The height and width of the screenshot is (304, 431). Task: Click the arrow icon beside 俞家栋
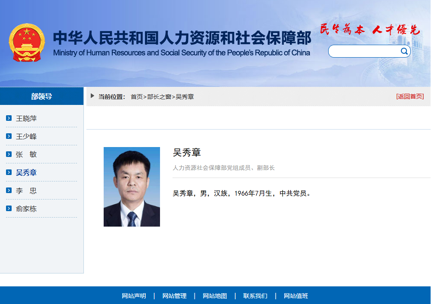(9, 209)
